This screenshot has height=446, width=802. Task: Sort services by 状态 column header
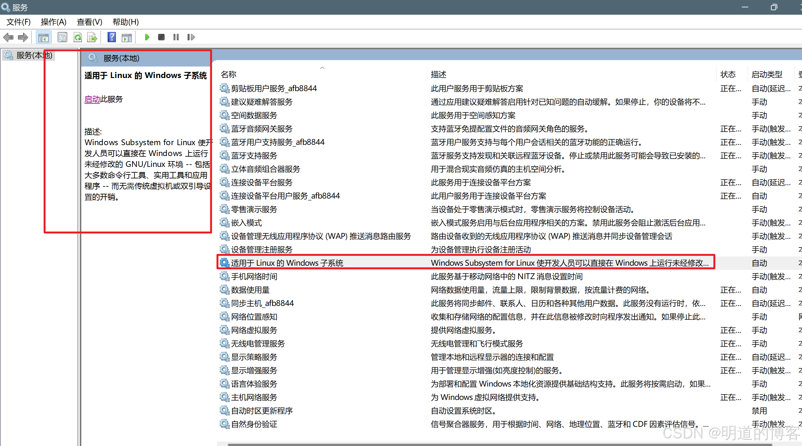728,74
